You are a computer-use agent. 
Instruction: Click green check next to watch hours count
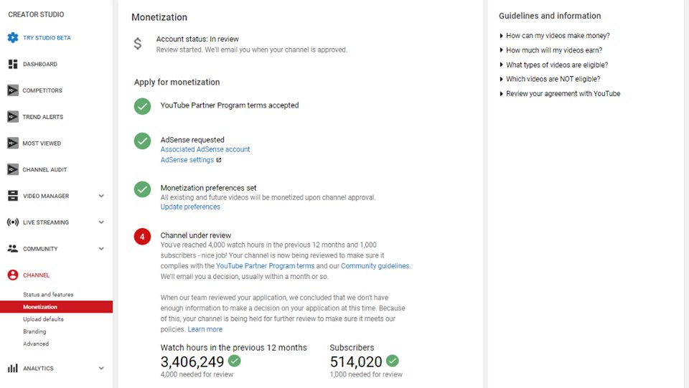[235, 361]
